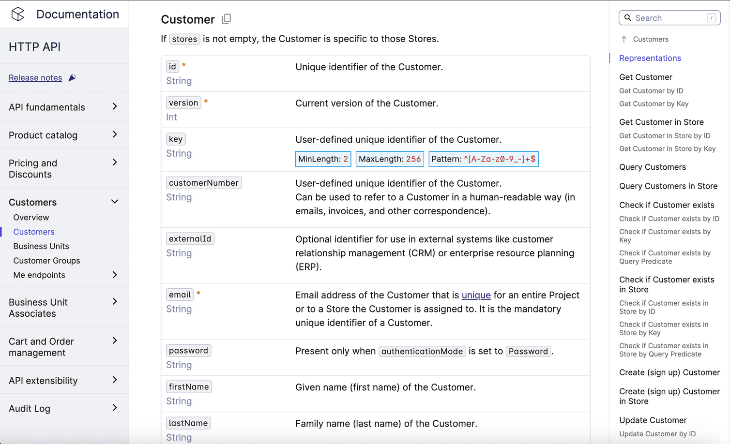Expand the Product catalog section

point(115,134)
